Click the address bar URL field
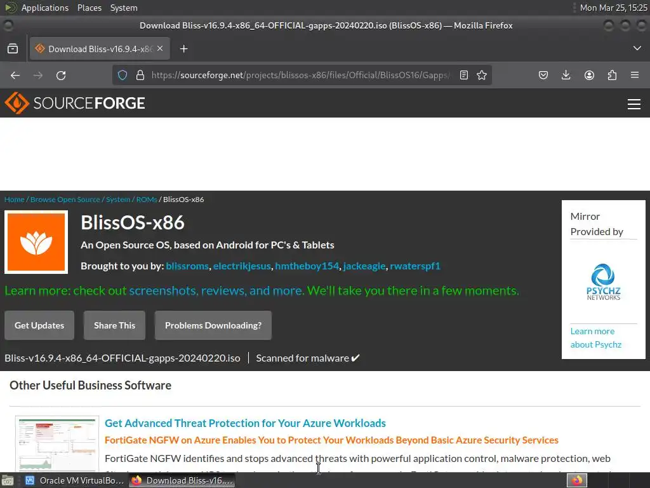Viewport: 650px width, 488px height. [300, 75]
